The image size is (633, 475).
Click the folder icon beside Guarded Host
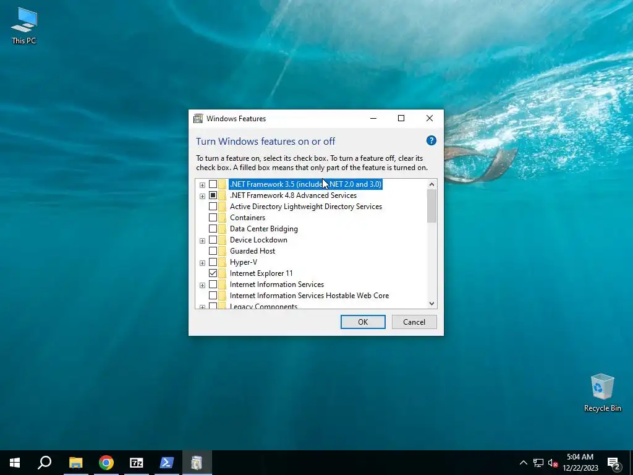point(223,251)
